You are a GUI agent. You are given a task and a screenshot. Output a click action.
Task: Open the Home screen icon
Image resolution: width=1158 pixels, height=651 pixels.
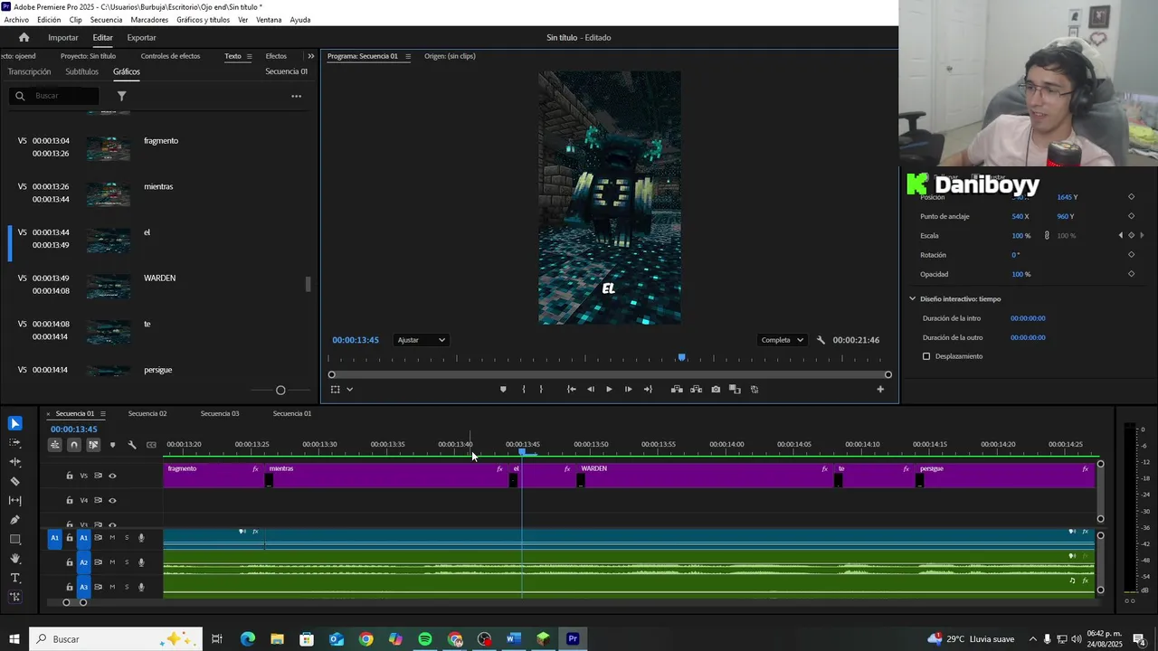[x=24, y=37]
